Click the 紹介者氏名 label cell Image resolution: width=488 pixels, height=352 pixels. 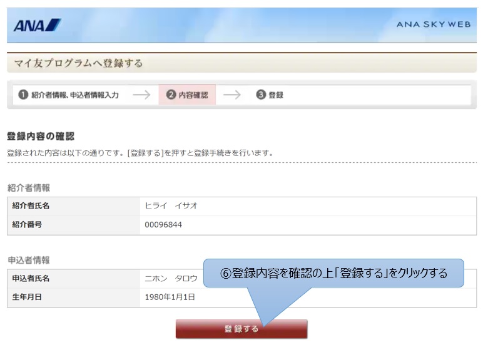pyautogui.click(x=74, y=206)
